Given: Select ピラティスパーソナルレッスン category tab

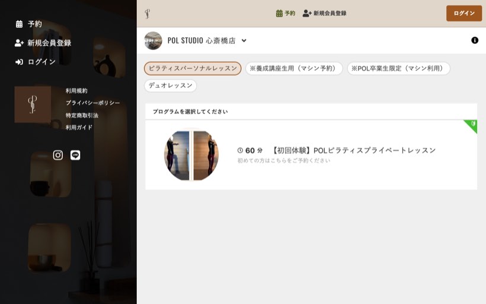Looking at the screenshot, I should click(193, 68).
